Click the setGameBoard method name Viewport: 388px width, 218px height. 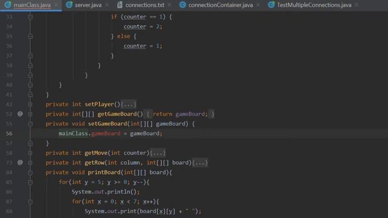108,124
